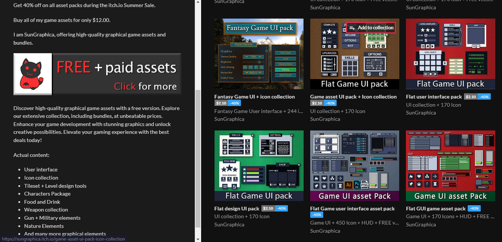The height and width of the screenshot is (242, 502).
Task: Click the Add to collection button
Action: [371, 28]
